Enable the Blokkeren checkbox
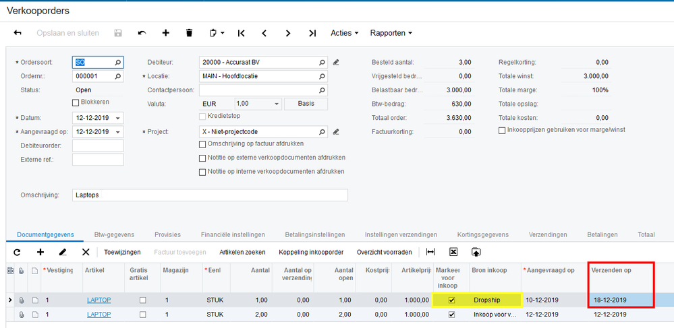 click(76, 102)
